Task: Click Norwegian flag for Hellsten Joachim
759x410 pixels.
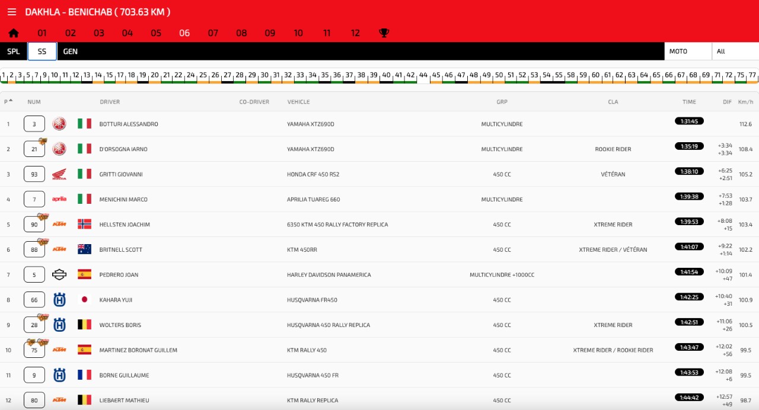Action: tap(84, 225)
